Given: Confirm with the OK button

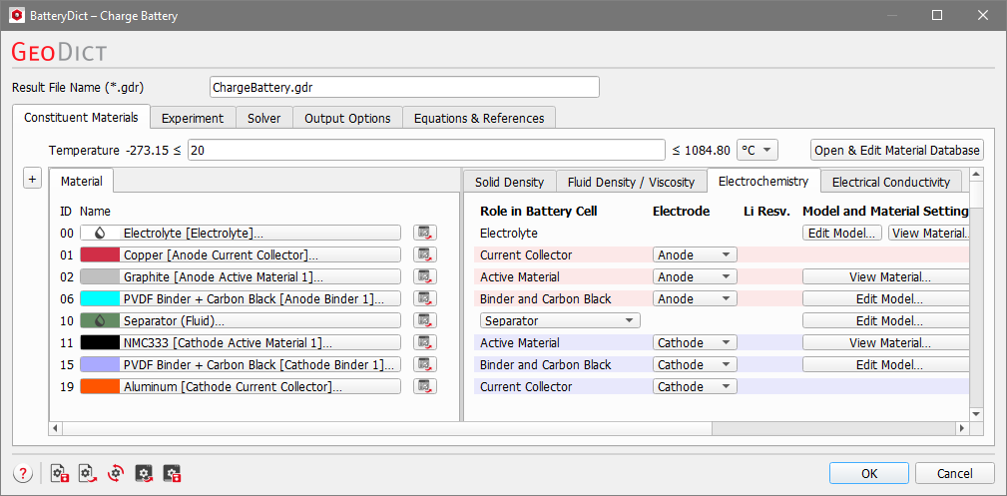Looking at the screenshot, I should click(869, 473).
